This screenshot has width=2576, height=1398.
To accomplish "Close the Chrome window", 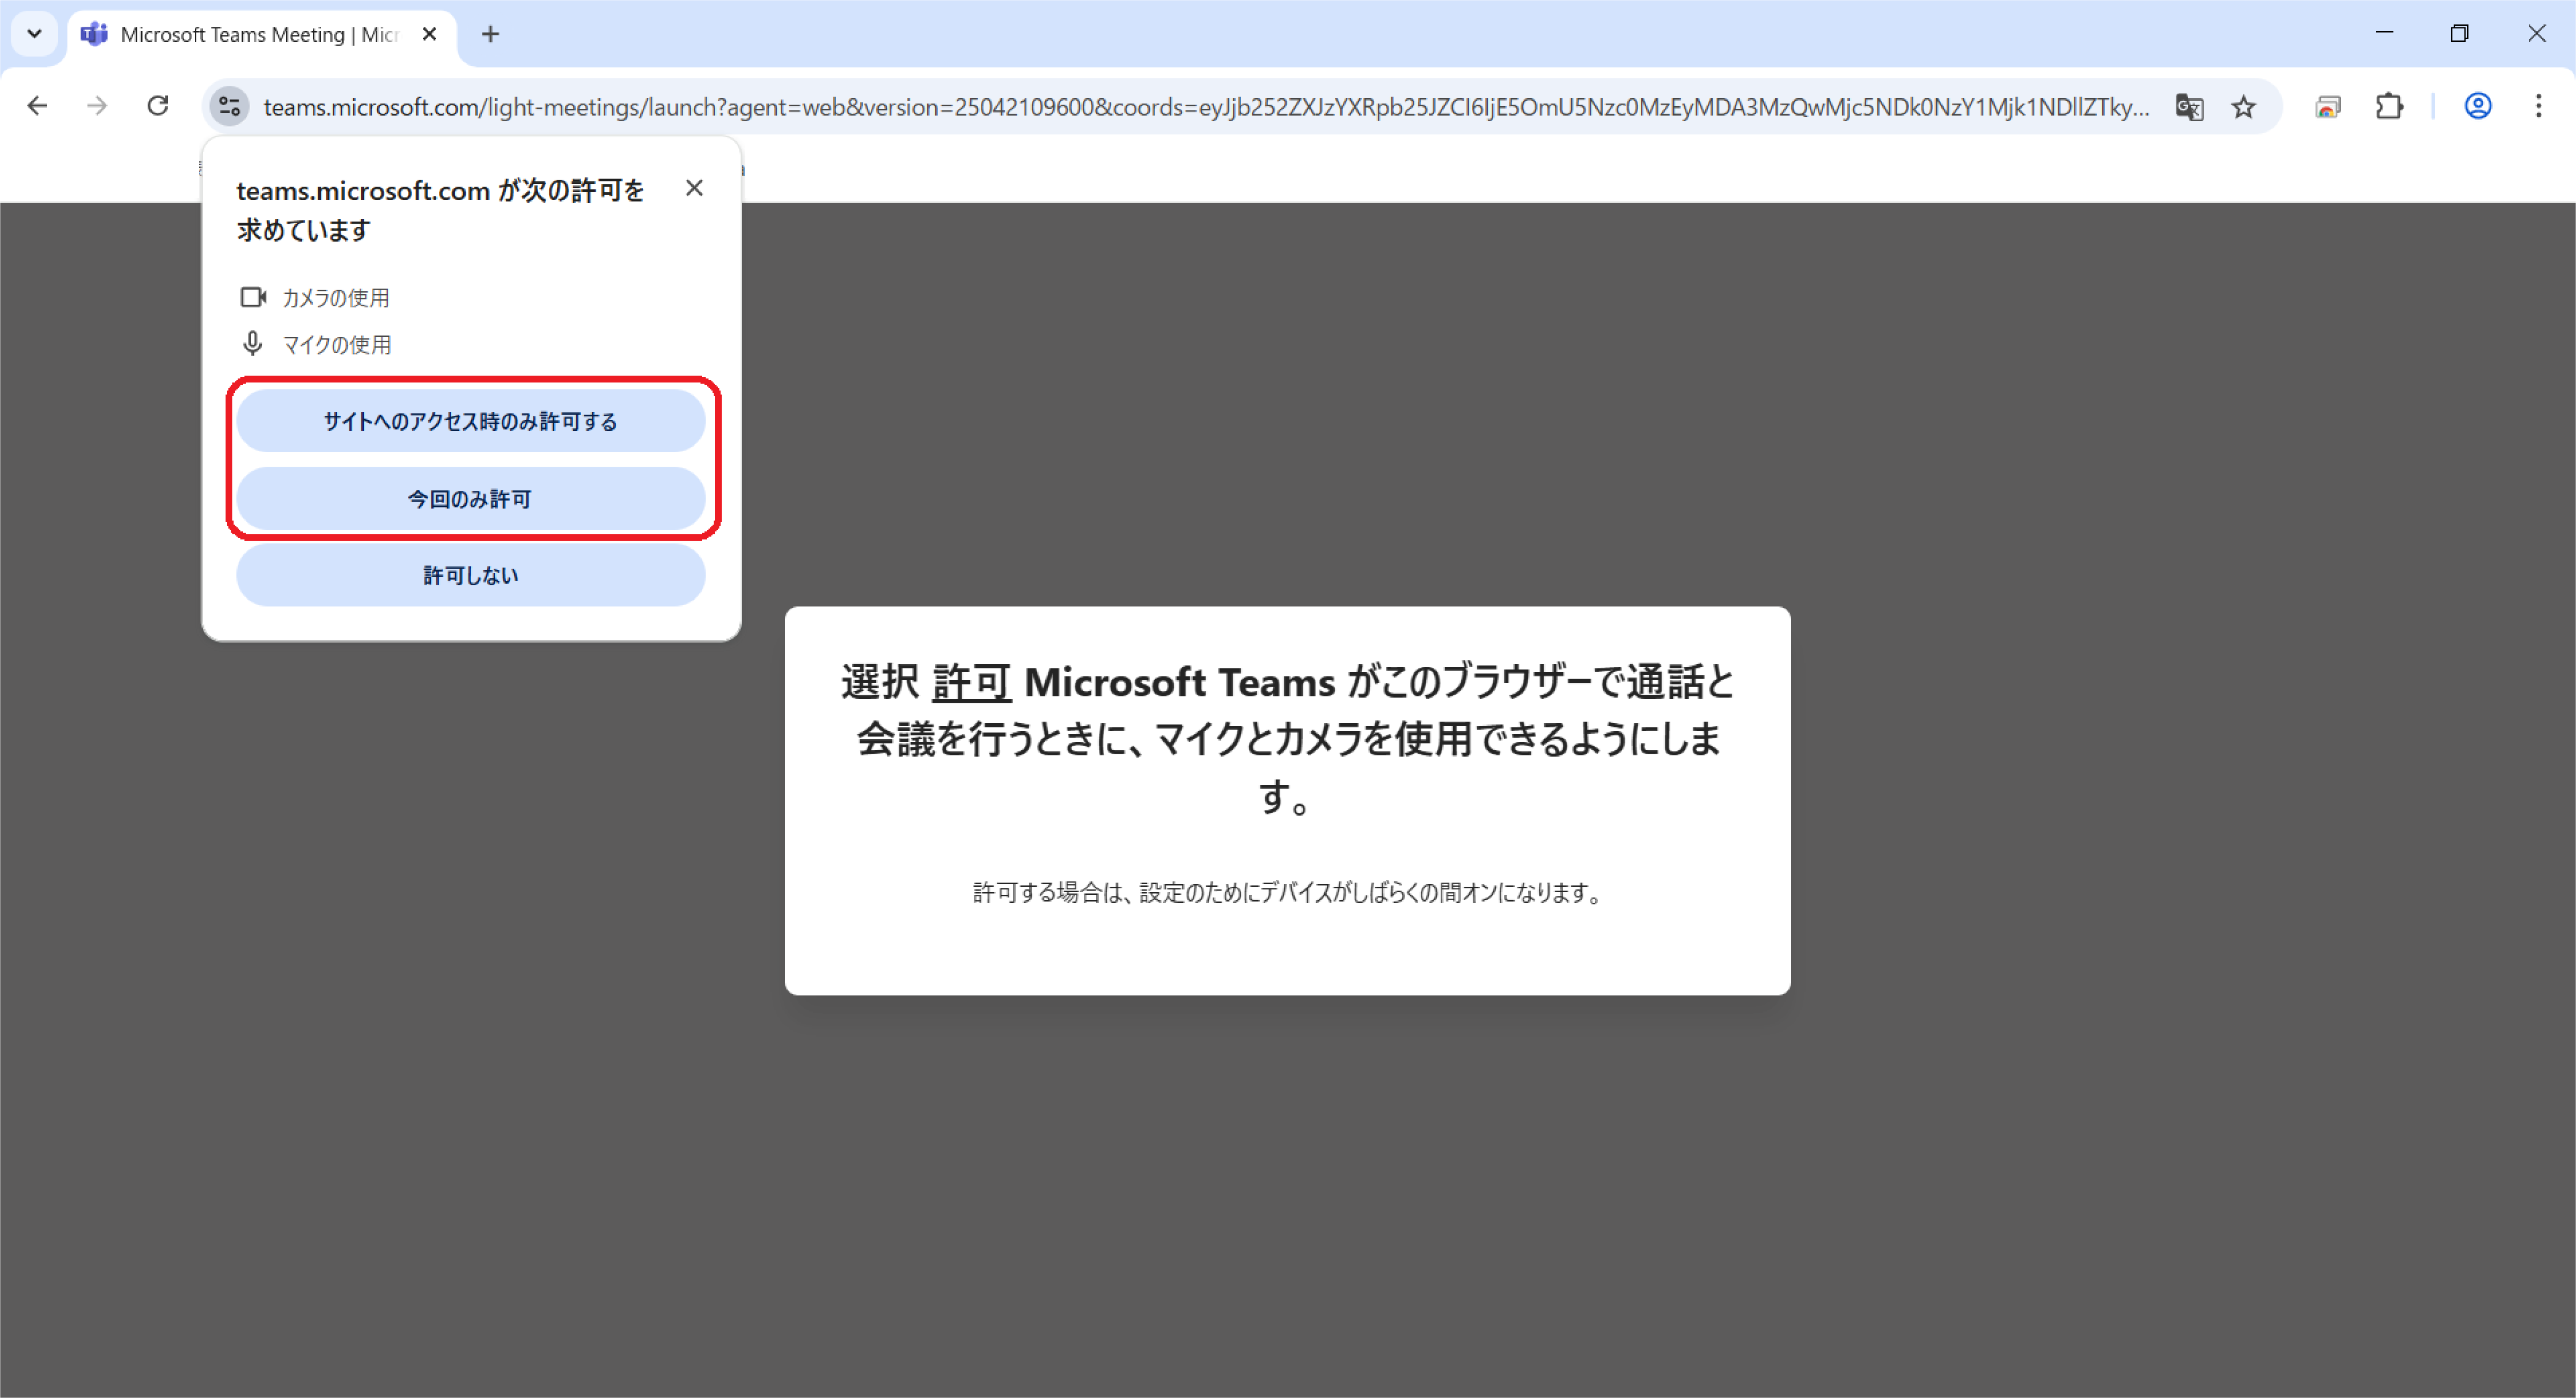I will (x=2537, y=33).
